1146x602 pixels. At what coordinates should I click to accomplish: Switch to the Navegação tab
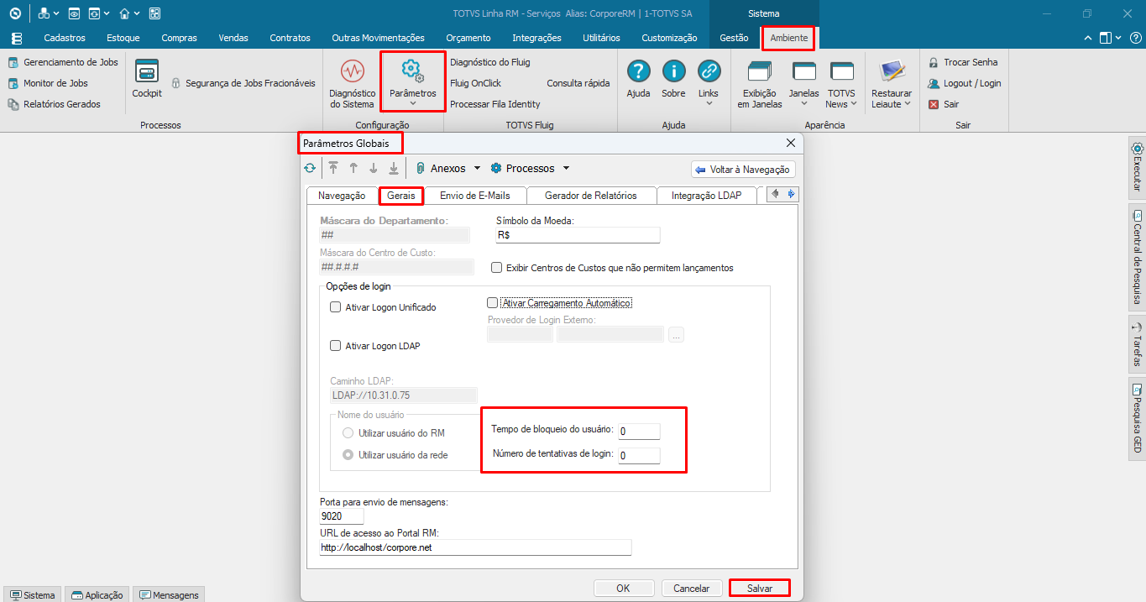342,195
